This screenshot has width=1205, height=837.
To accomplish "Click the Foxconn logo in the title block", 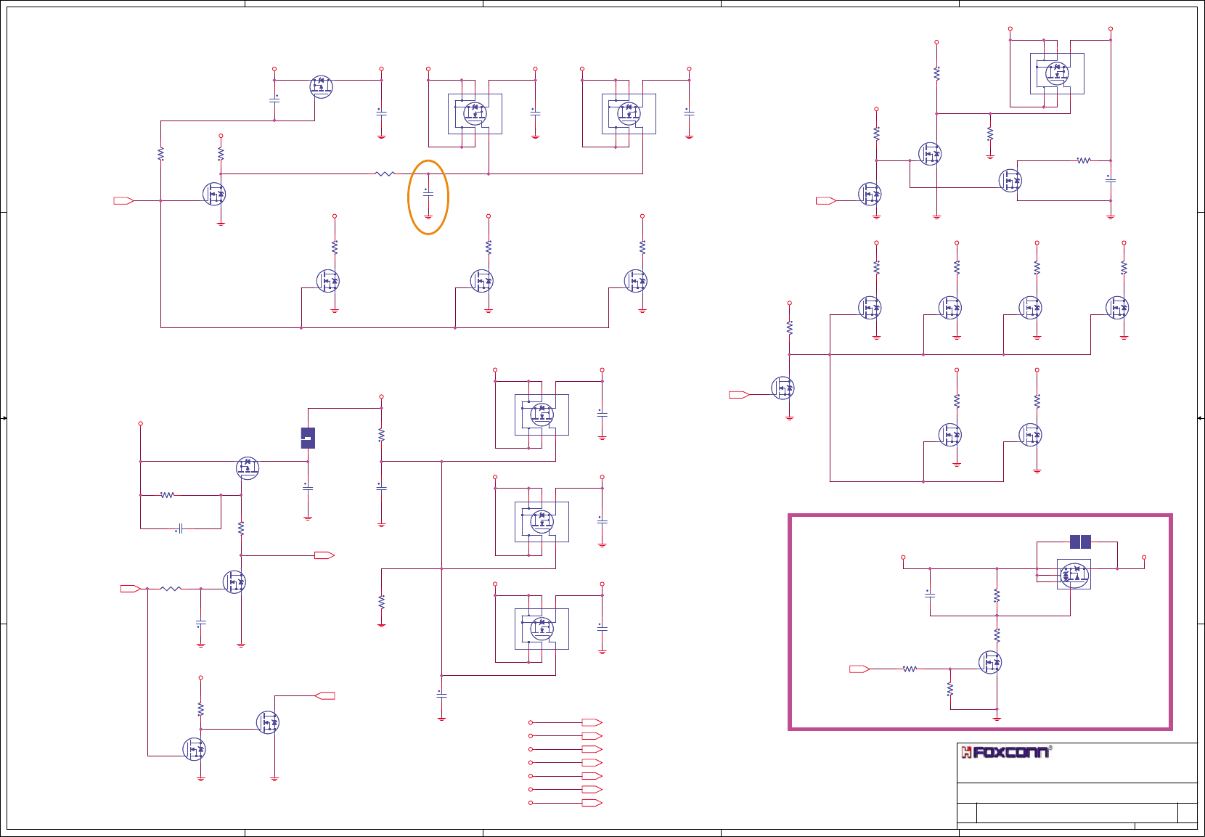I will (1005, 753).
